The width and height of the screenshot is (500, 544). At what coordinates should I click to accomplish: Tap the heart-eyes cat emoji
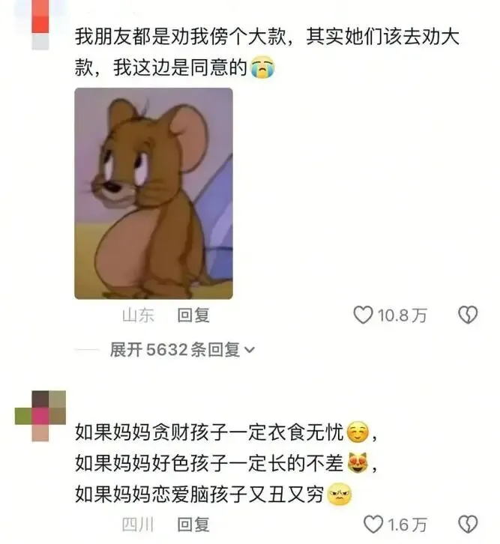[x=358, y=463]
